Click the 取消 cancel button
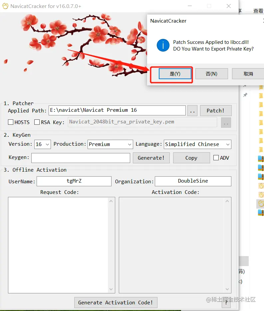Viewport: 264px width, 311px height. [x=248, y=74]
